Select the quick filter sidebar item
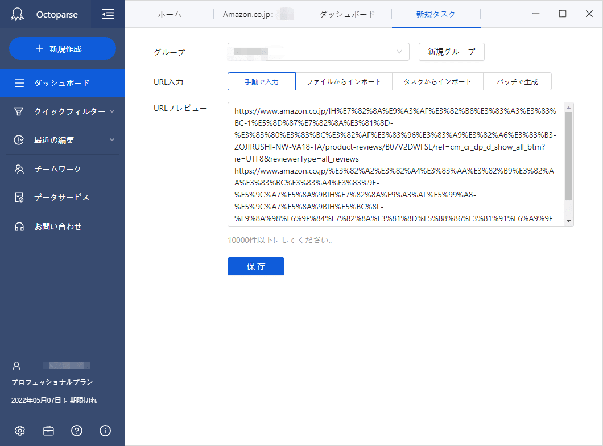Screen dimensions: 603x446 point(63,111)
